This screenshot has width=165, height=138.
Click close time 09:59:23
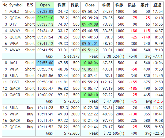(x=90, y=82)
